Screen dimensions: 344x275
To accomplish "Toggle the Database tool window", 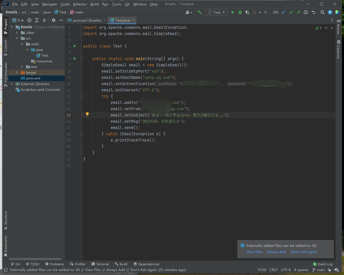I will [x=338, y=50].
